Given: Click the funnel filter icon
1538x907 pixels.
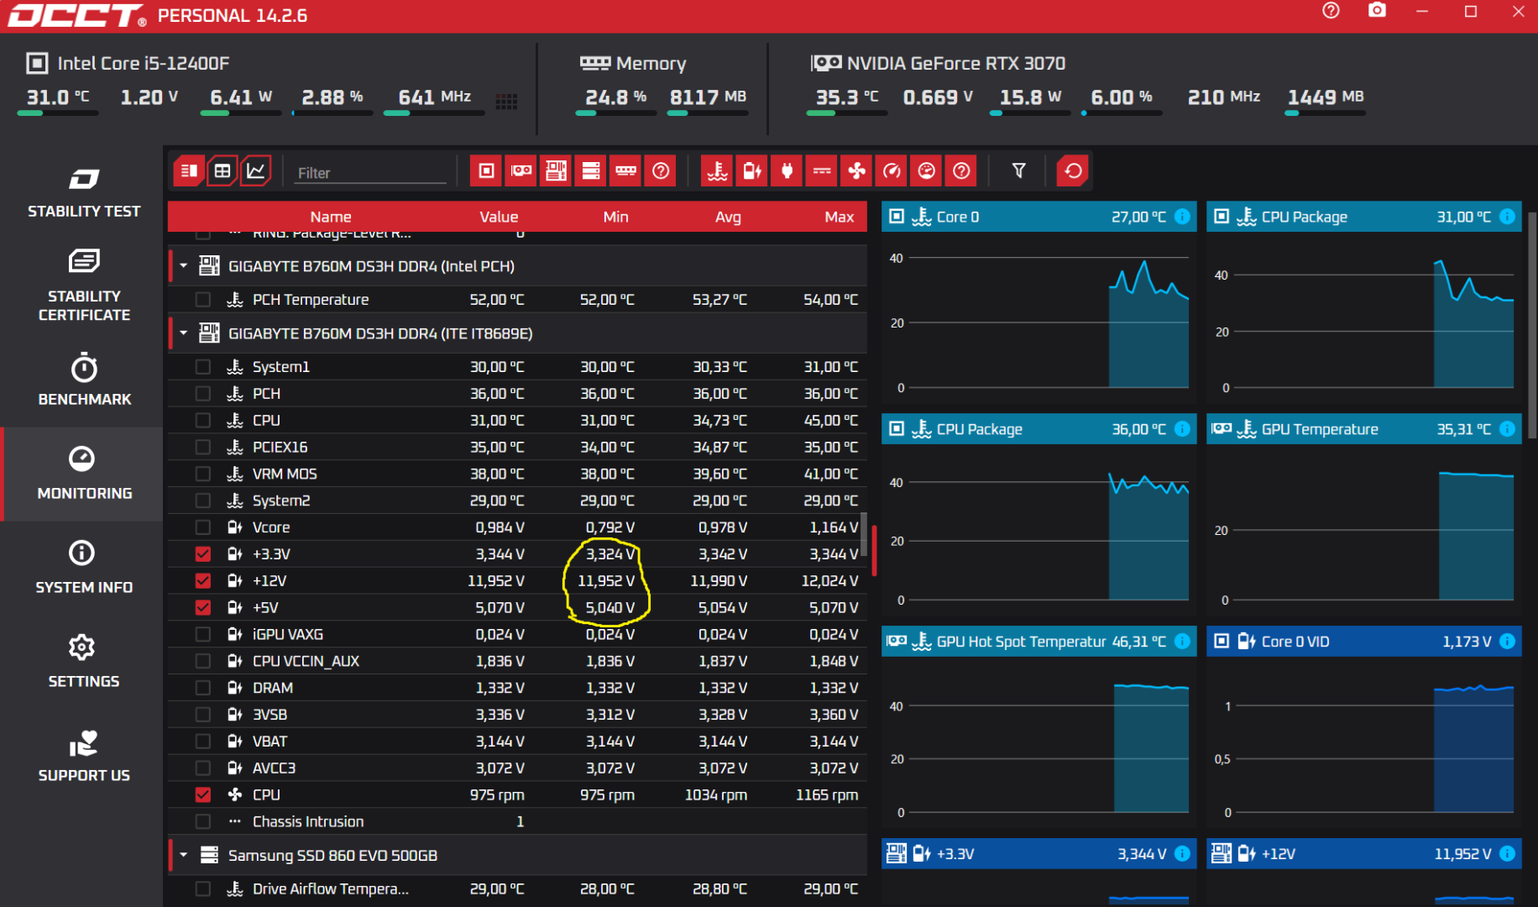Looking at the screenshot, I should coord(1018,171).
